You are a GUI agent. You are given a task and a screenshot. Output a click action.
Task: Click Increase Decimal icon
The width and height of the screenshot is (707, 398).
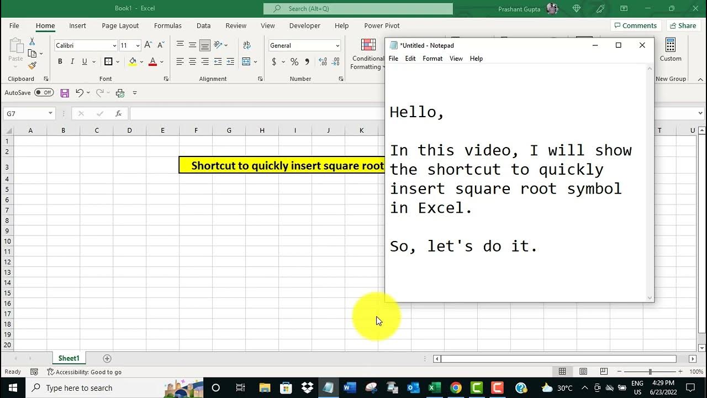323,62
